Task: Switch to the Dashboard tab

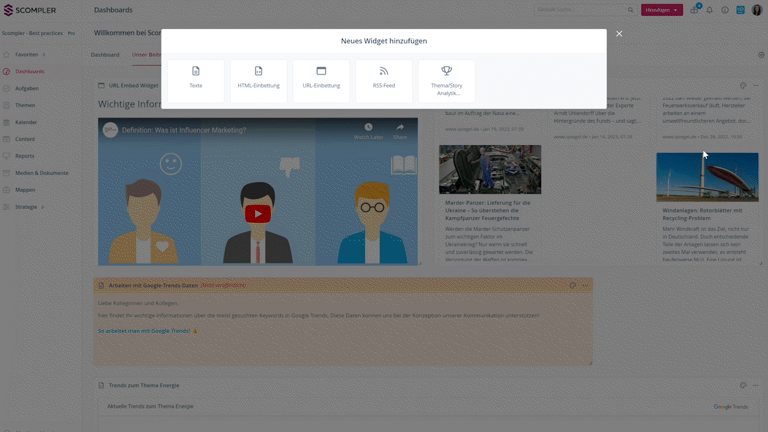Action: 105,55
